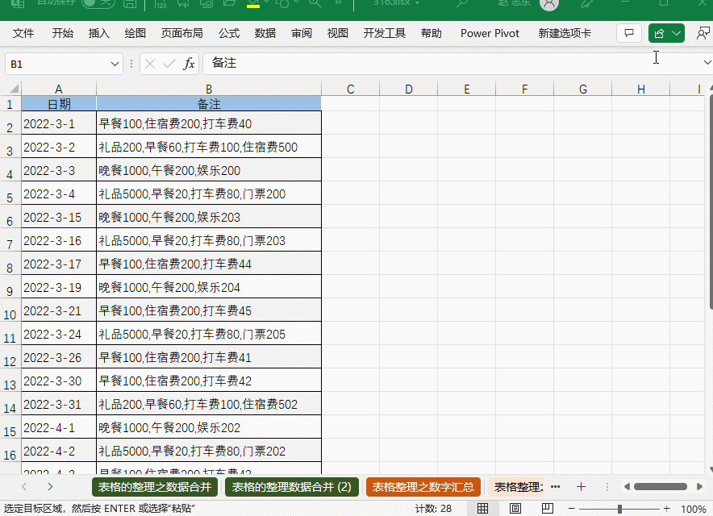Click the zoom in plus icon
This screenshot has width=713, height=516.
coord(667,509)
